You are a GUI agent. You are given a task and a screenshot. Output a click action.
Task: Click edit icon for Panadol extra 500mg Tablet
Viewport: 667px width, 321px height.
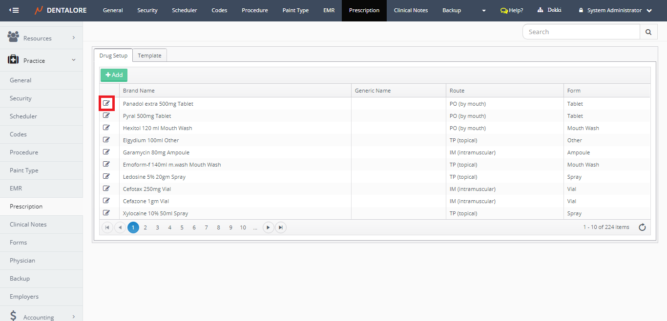tap(106, 103)
